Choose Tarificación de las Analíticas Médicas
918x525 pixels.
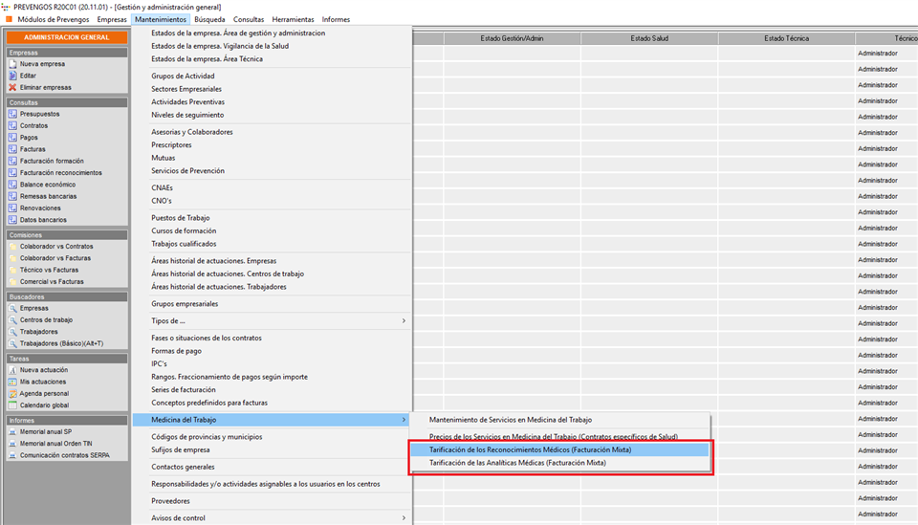(x=517, y=463)
